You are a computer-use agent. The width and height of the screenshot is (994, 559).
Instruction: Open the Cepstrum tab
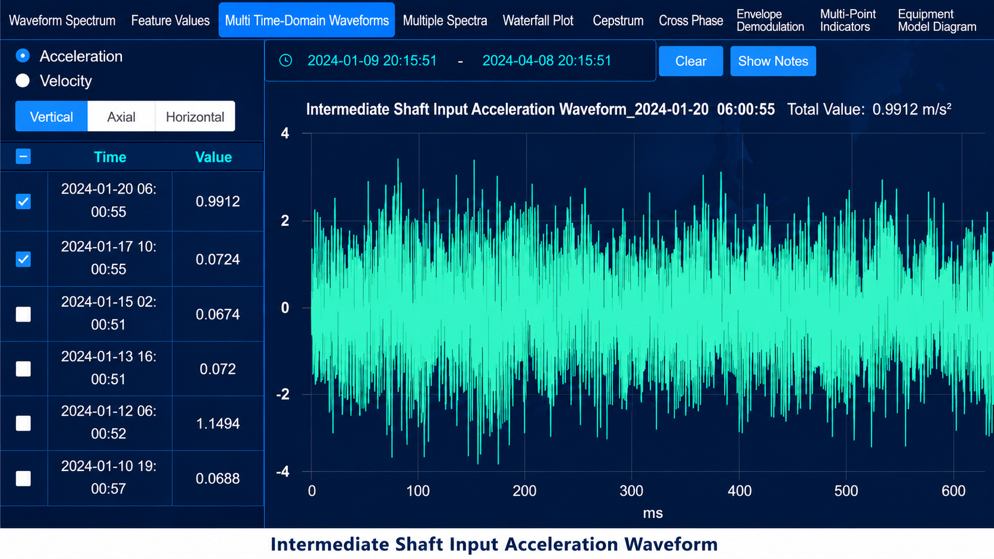tap(618, 20)
